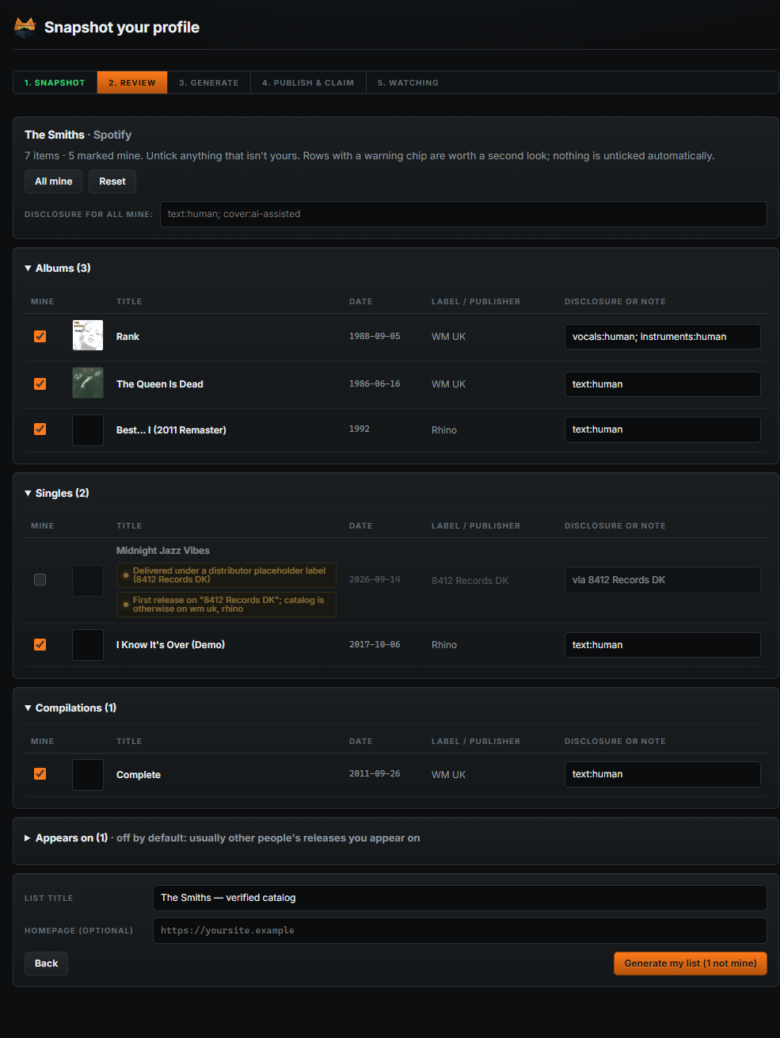
Task: Click the I Know It's Over (Demo) cover placeholder
Action: pos(88,645)
